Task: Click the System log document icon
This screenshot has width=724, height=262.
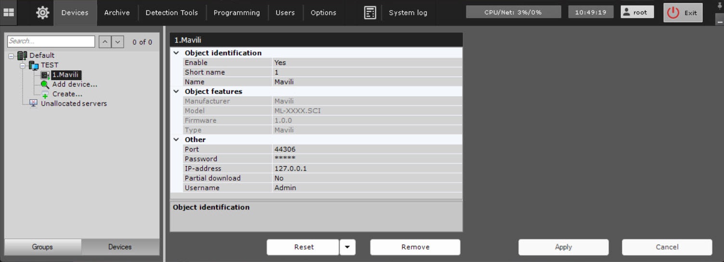Action: click(x=370, y=13)
